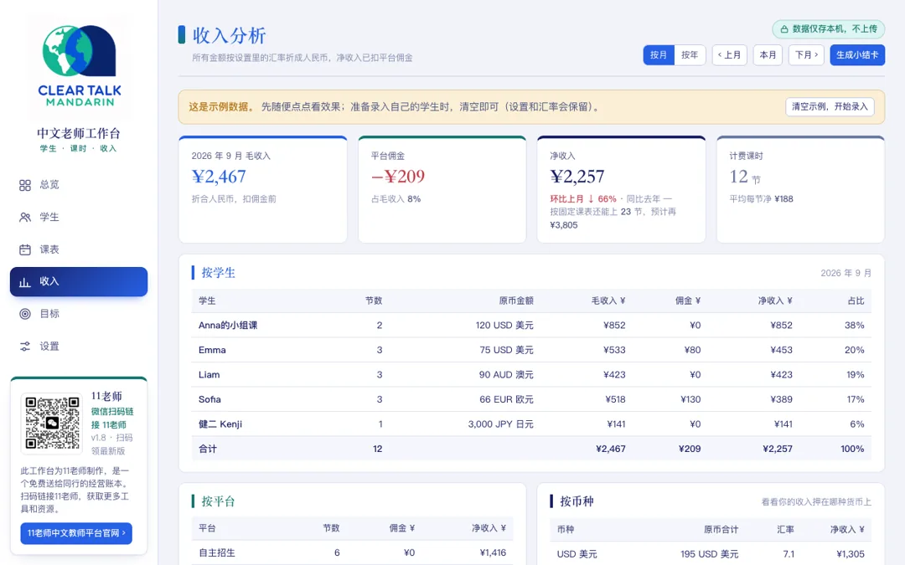Click the 按学生 section heading

pyautogui.click(x=218, y=273)
